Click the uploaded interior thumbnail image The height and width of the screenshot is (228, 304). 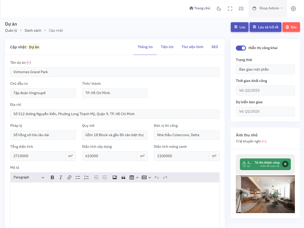coord(265,194)
